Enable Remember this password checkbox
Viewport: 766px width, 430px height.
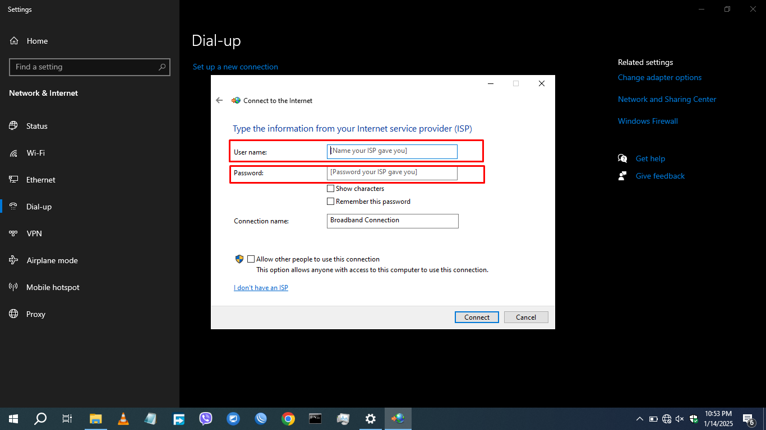pos(330,202)
